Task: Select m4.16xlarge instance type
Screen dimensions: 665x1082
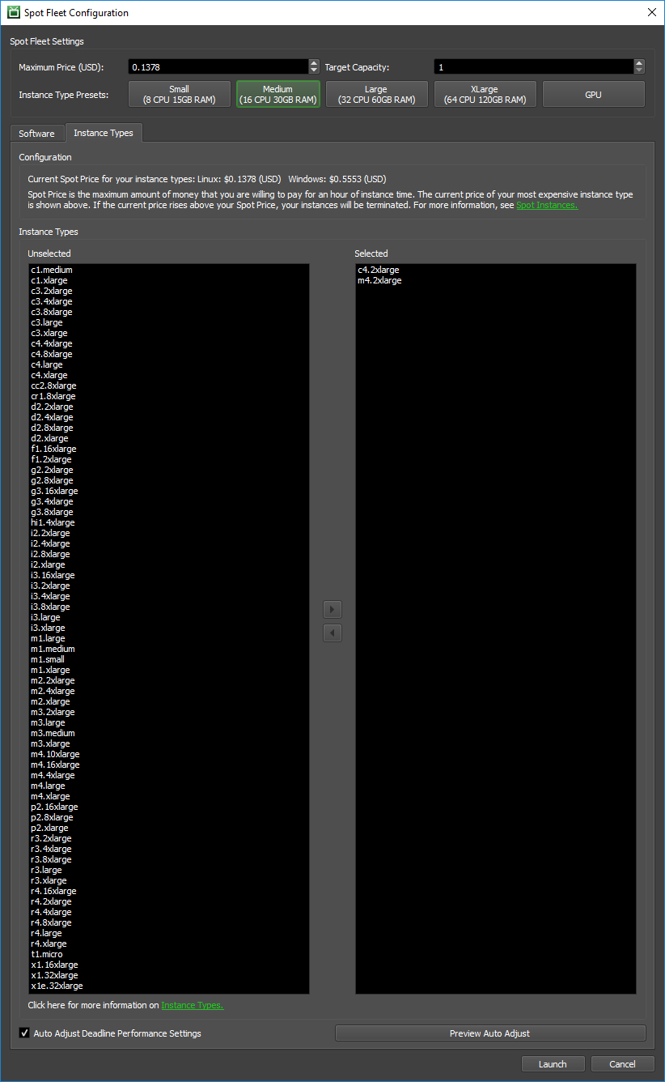Action: (x=169, y=765)
